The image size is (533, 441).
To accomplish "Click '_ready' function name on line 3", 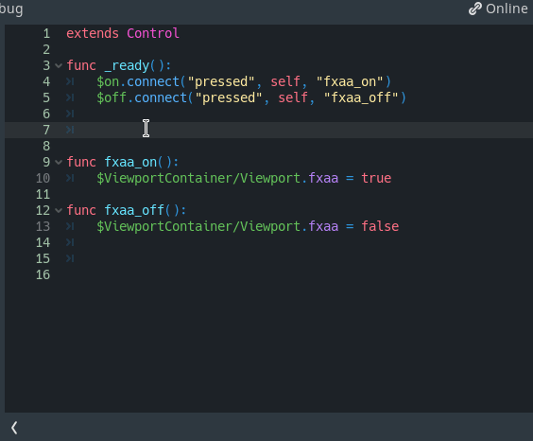I will (x=127, y=65).
